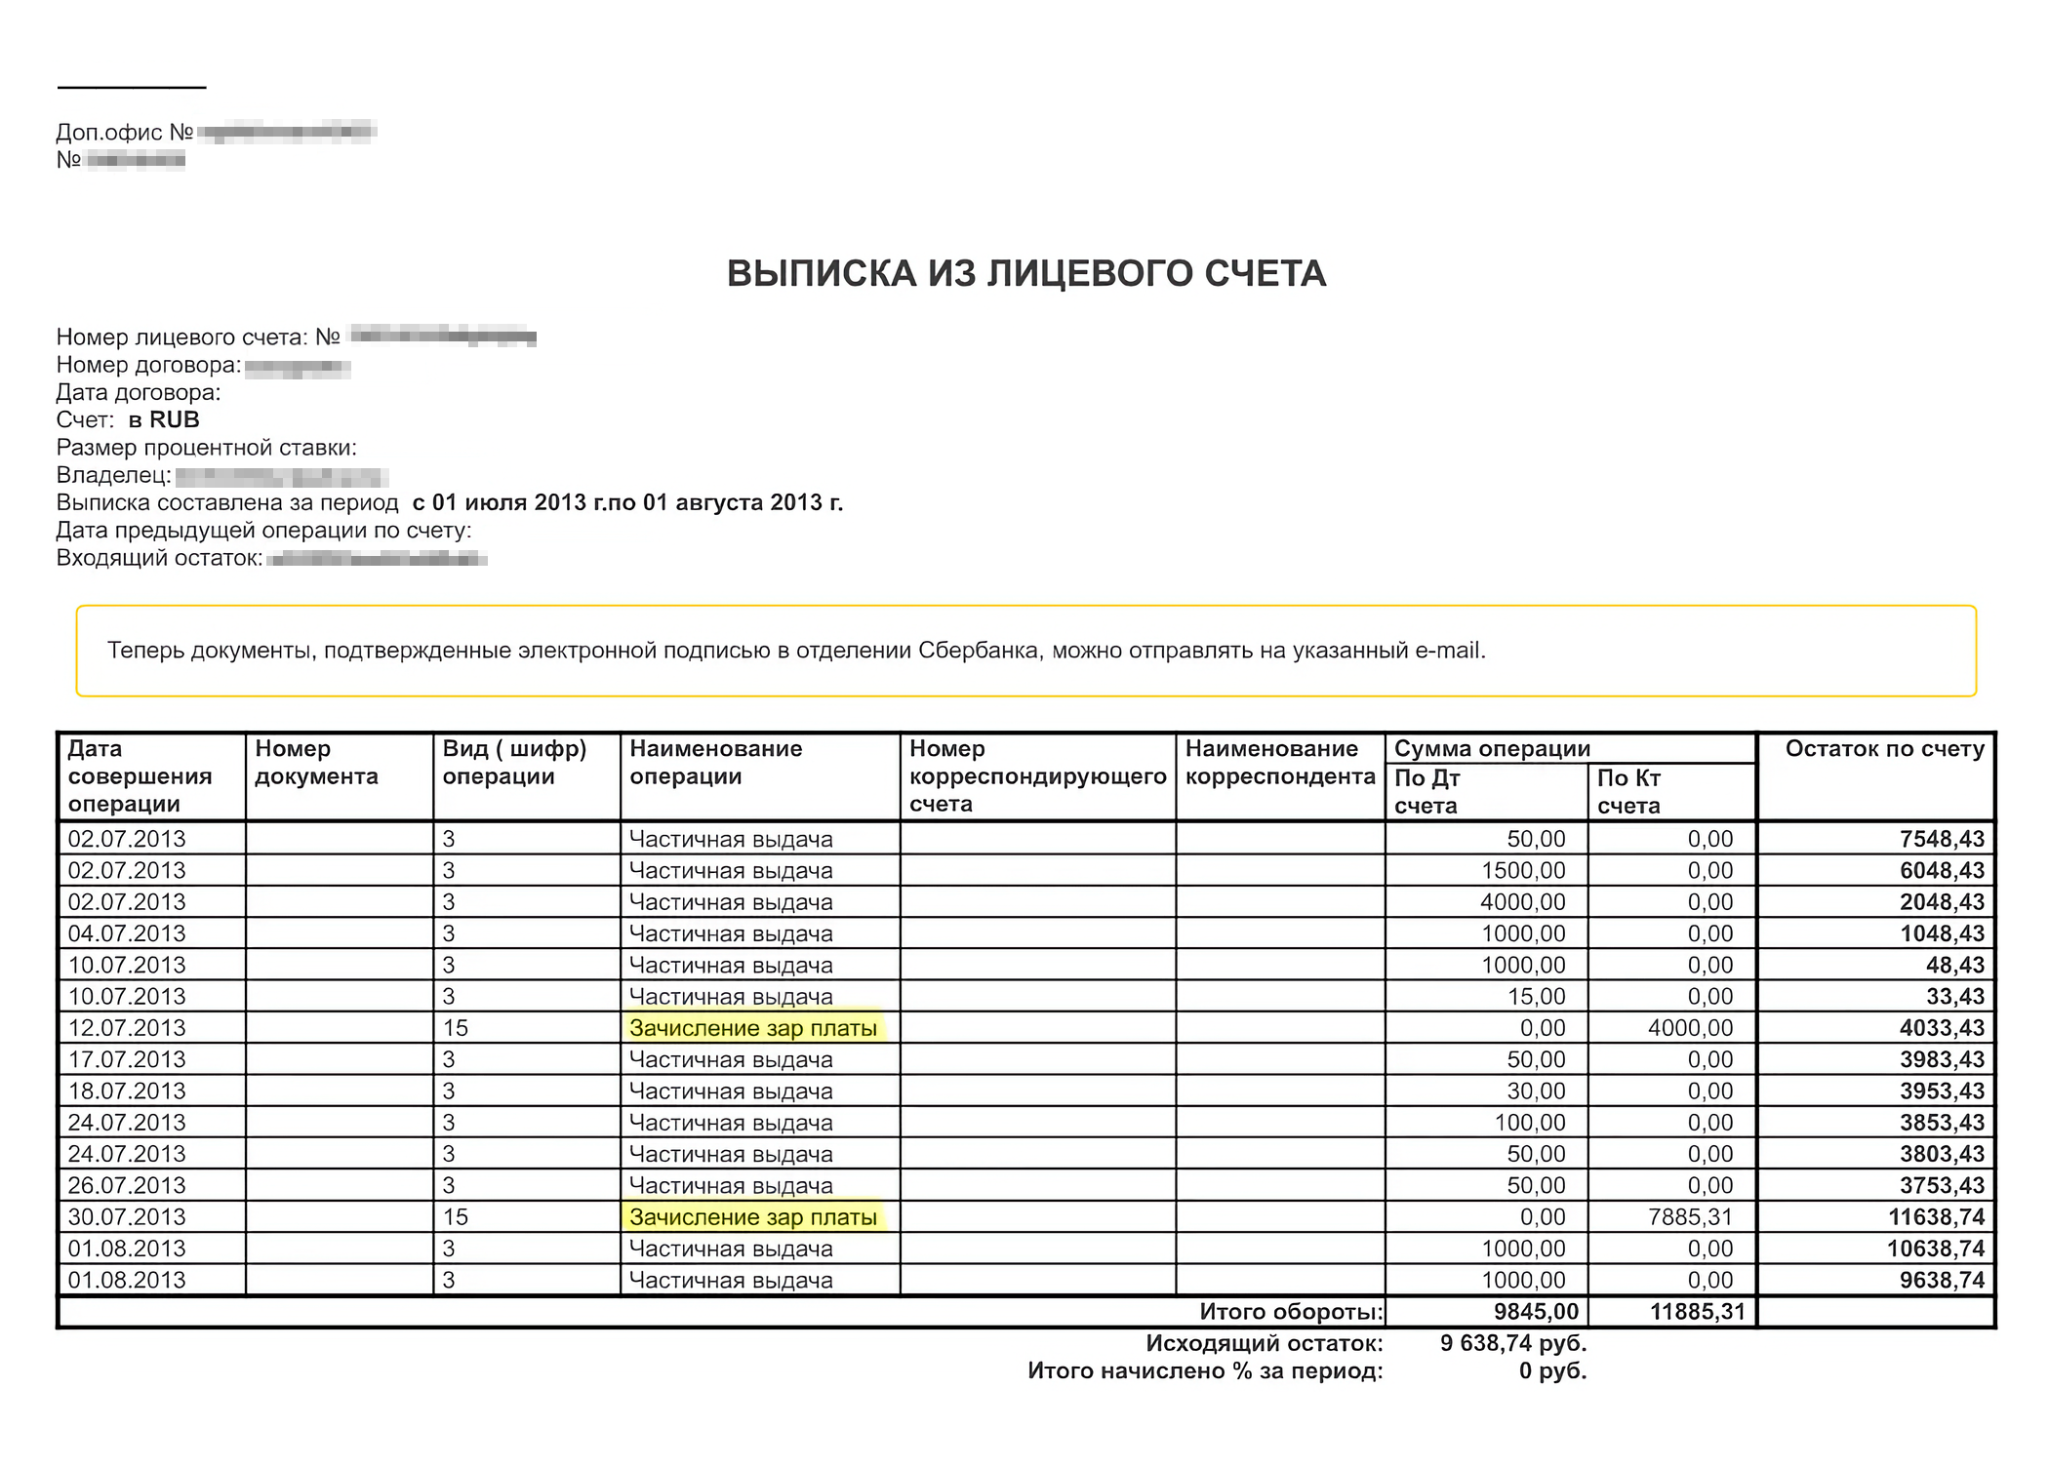Click the Итого начислено % за период label

[x=1205, y=1371]
